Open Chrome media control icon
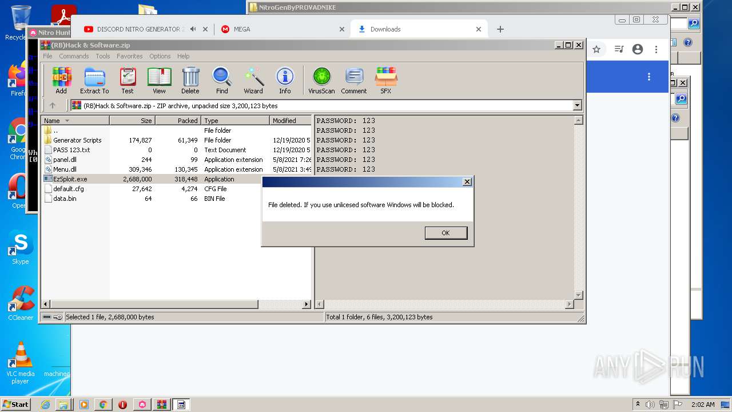This screenshot has width=732, height=412. pos(619,49)
